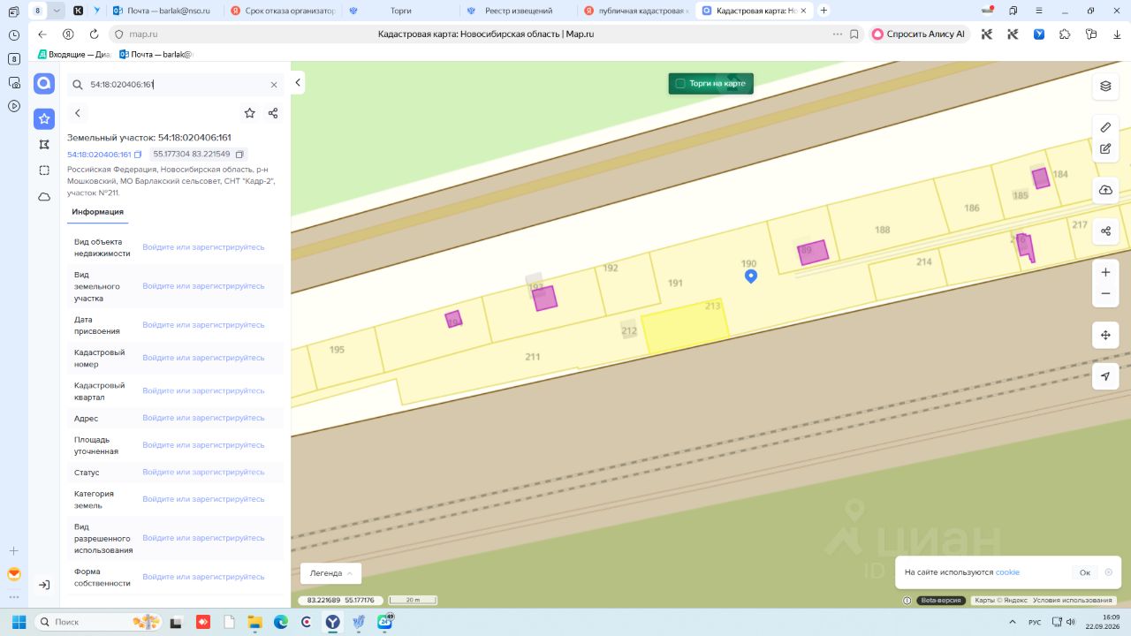Share parcel using the share icon

pyautogui.click(x=273, y=113)
